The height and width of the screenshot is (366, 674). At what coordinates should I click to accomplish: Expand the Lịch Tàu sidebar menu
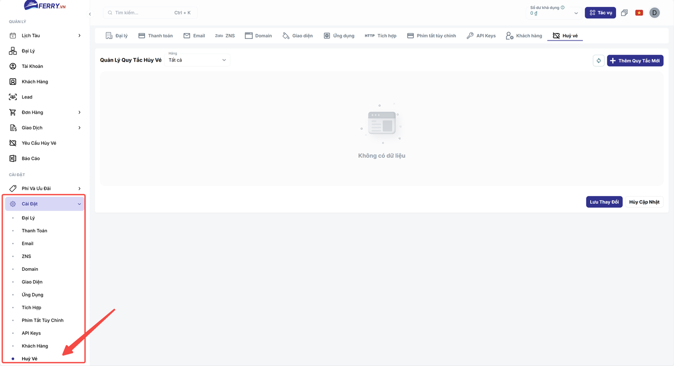coord(45,36)
